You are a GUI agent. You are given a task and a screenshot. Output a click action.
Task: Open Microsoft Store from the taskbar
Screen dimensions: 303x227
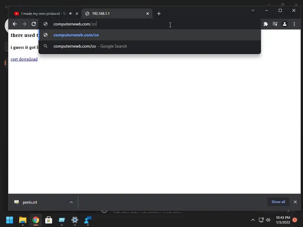(49, 220)
